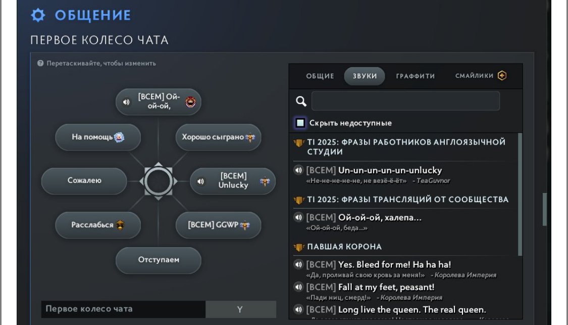Viewport: 568px width, 325px height.
Task: Click the sound search input field
Action: point(405,101)
